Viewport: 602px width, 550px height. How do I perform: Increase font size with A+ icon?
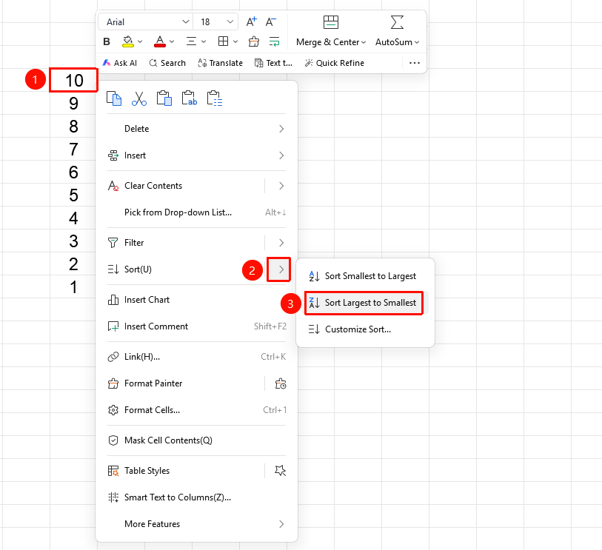[252, 22]
